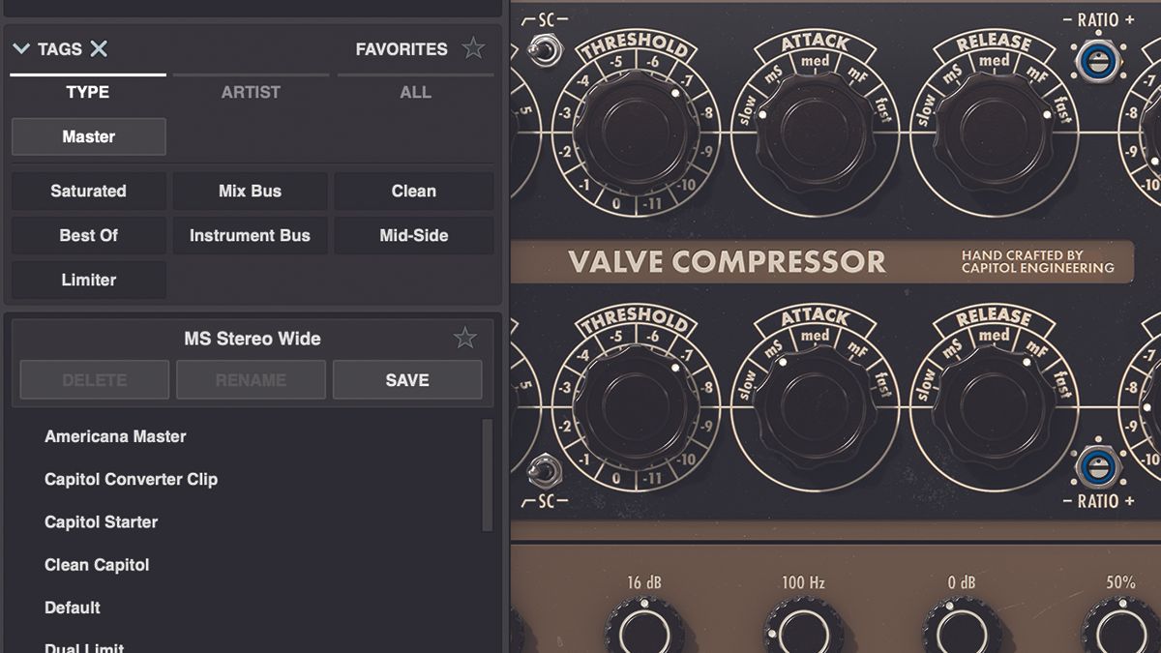The image size is (1161, 653).
Task: Flip the lower SC sidechain switch
Action: tap(544, 473)
